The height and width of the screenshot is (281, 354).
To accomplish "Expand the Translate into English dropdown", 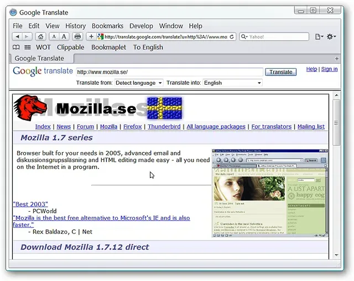I will point(232,83).
